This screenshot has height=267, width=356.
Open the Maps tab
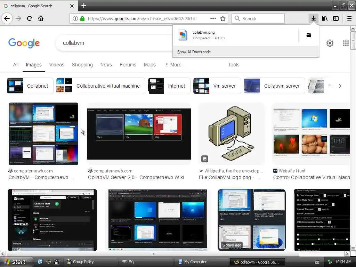[x=149, y=65]
